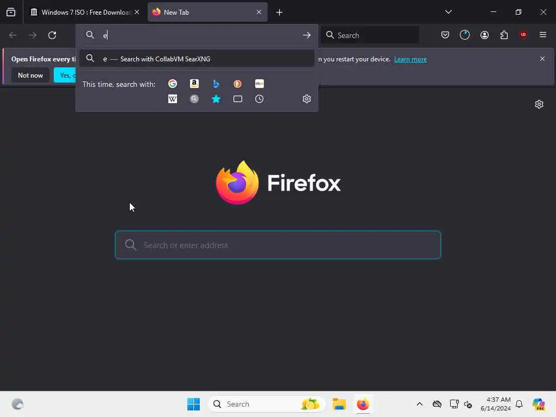556x417 pixels.
Task: Close the New Tab tab
Action: [x=259, y=12]
